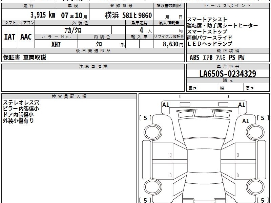Select the inspector note ピラー内張傷小
The width and height of the screenshot is (271, 203).
(21, 109)
